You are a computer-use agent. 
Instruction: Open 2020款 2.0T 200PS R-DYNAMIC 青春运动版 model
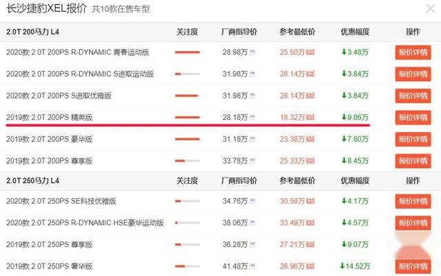point(78,52)
